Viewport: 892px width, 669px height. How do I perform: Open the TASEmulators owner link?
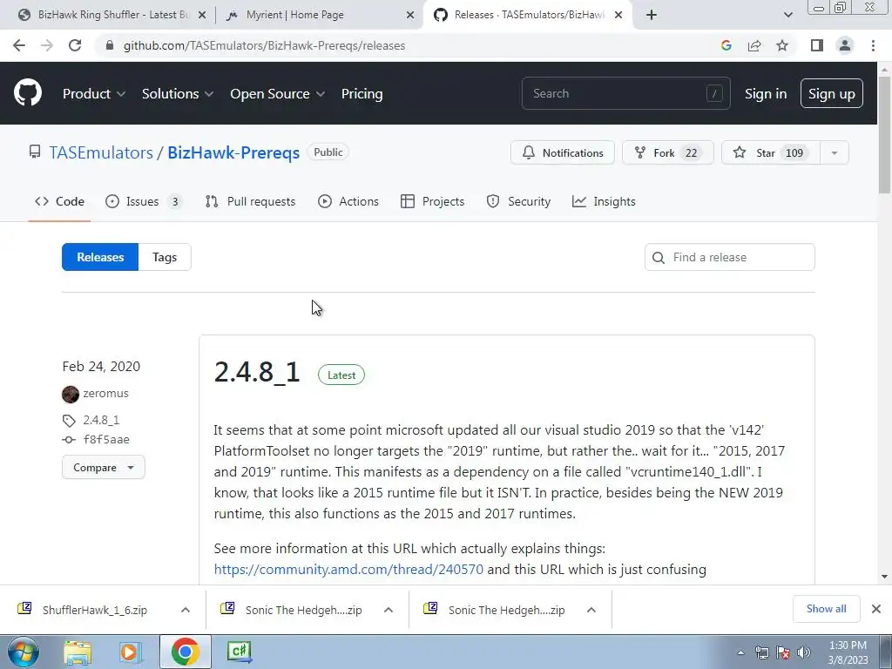pos(101,152)
